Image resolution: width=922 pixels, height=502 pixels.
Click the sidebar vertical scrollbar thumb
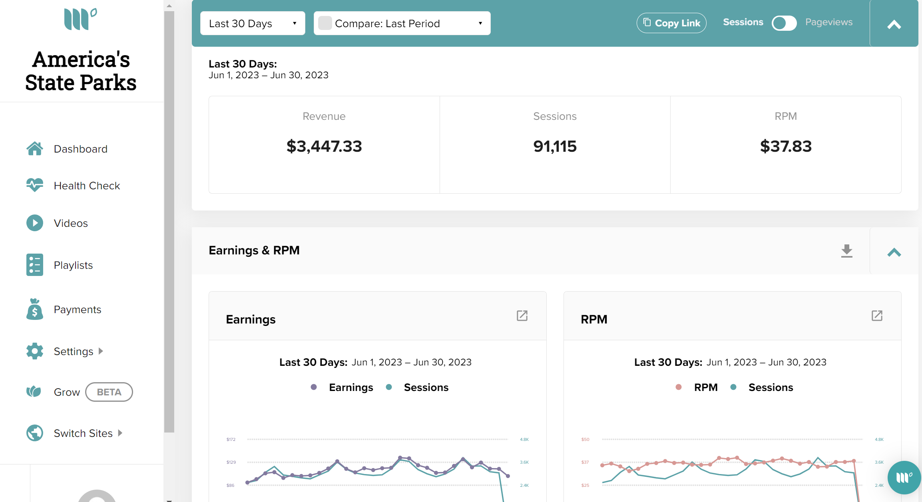tap(169, 222)
